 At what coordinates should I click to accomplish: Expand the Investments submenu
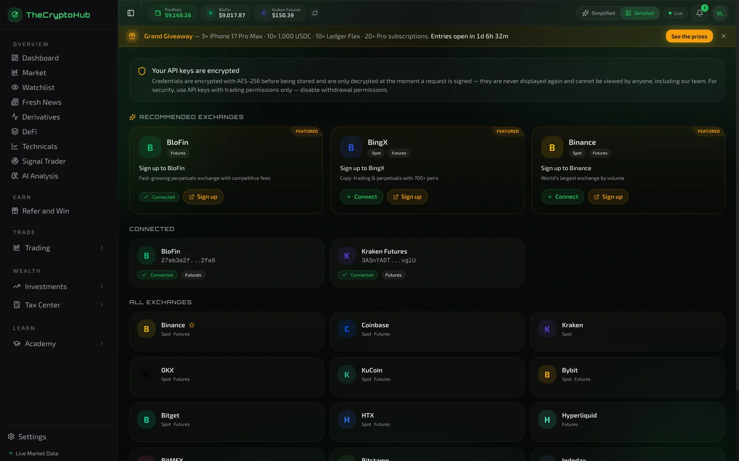coord(58,287)
